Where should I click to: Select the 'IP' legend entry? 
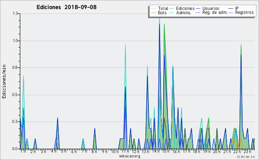point(237,8)
